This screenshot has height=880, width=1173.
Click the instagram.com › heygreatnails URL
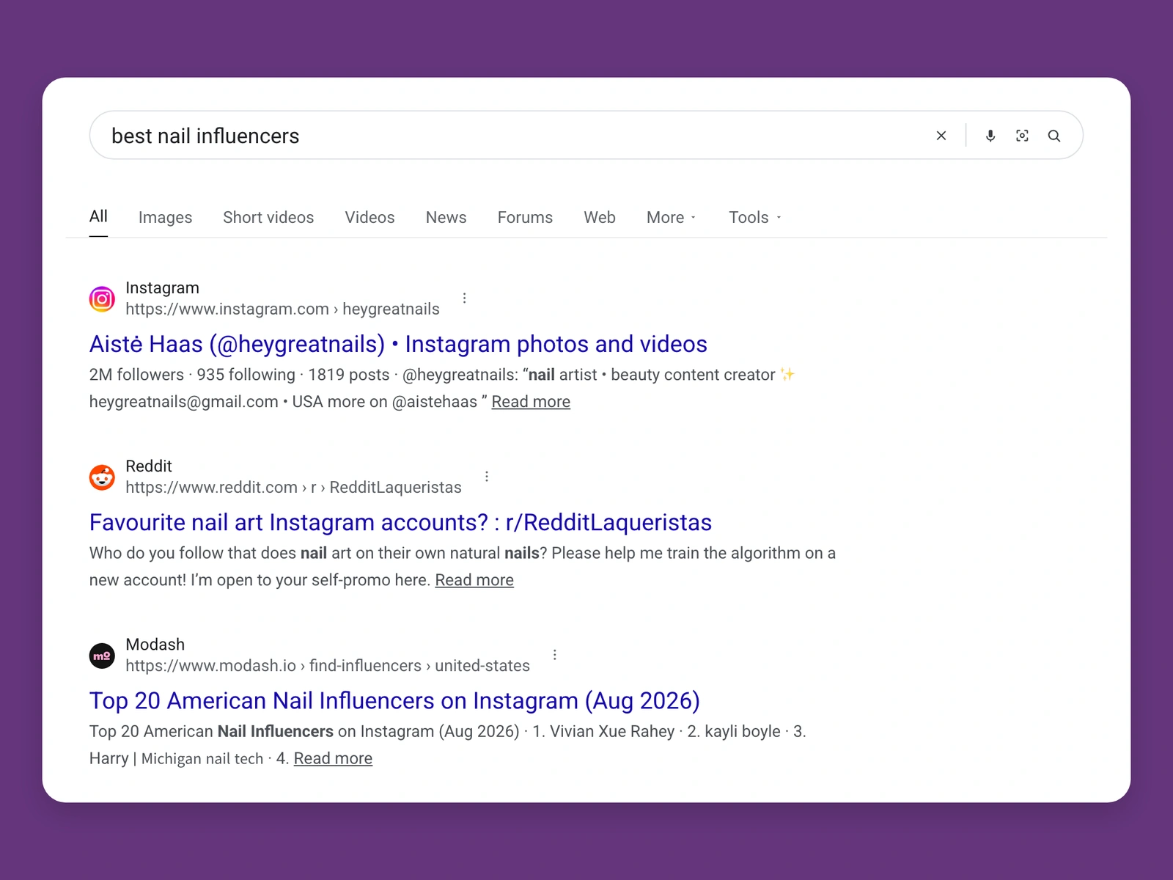pyautogui.click(x=282, y=309)
